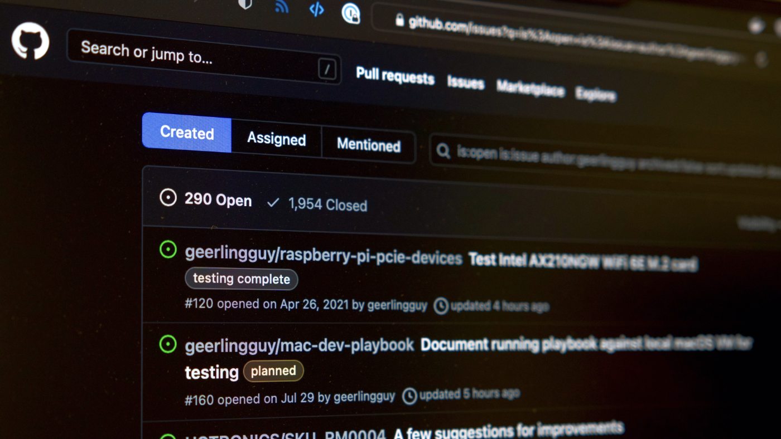Image resolution: width=781 pixels, height=439 pixels.
Task: Open A few suggestions for improvements issue
Action: (508, 431)
